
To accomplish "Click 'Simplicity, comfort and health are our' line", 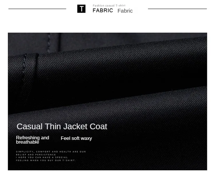I will [x=51, y=152].
